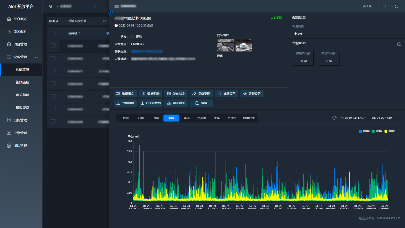Open 平台概述 from the sidebar
The image size is (405, 228).
[21, 19]
